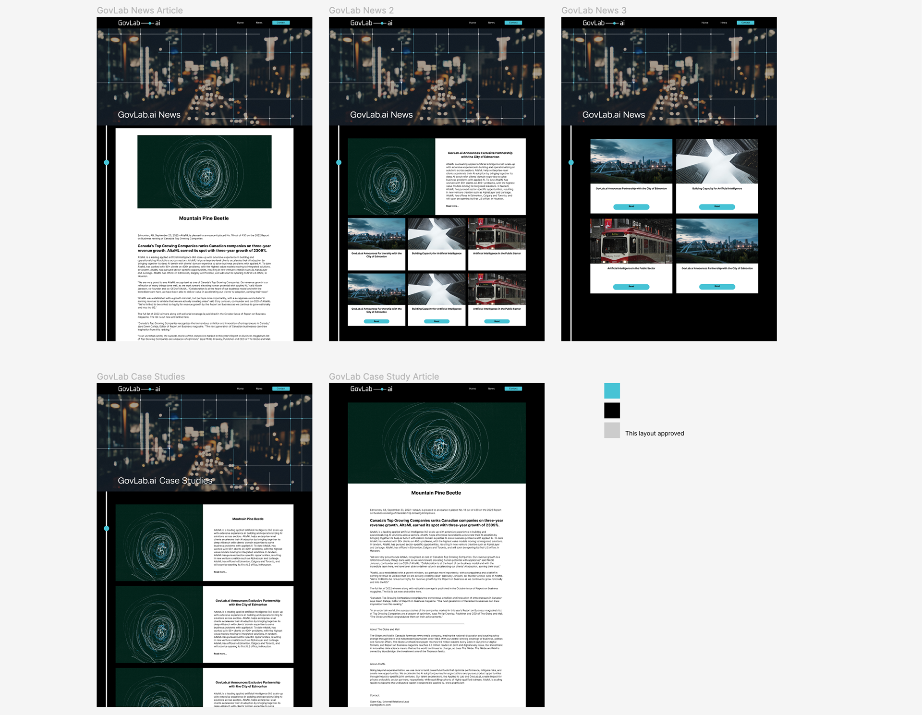Image resolution: width=922 pixels, height=715 pixels.
Task: Click the 'GovLab Case Study Article' frame title
Action: tap(384, 376)
